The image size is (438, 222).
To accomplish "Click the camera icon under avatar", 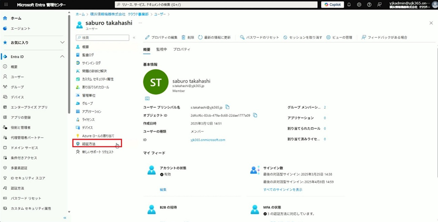I will coord(147,98).
